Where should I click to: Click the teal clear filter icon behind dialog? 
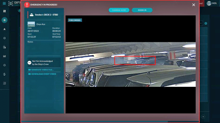pos(206,23)
